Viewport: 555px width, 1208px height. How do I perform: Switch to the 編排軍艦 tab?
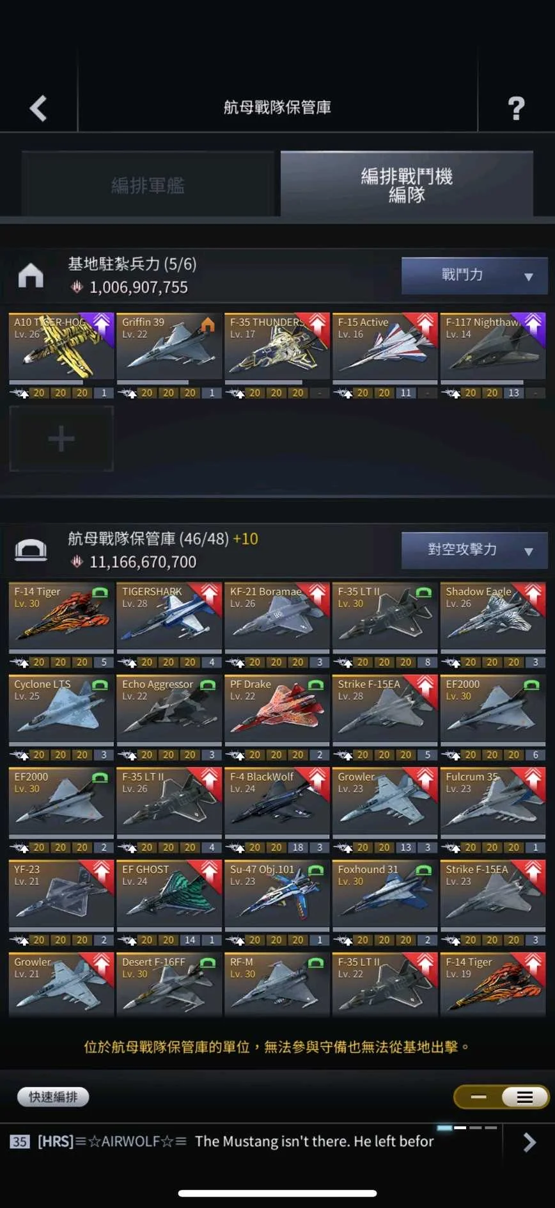click(x=148, y=184)
